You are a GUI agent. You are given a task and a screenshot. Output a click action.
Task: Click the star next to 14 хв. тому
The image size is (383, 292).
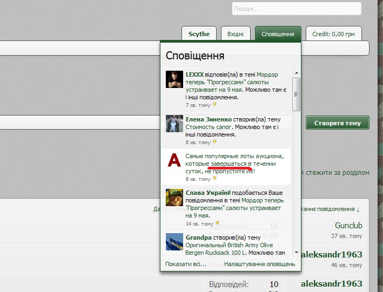click(217, 223)
